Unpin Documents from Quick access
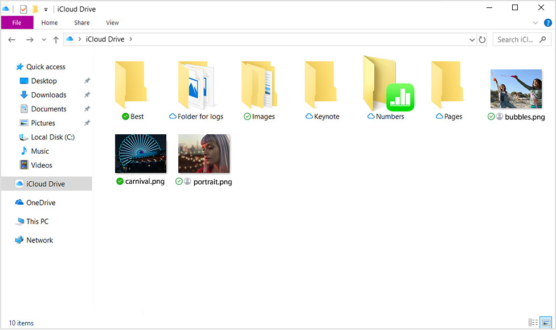This screenshot has height=330, width=556. coord(86,109)
